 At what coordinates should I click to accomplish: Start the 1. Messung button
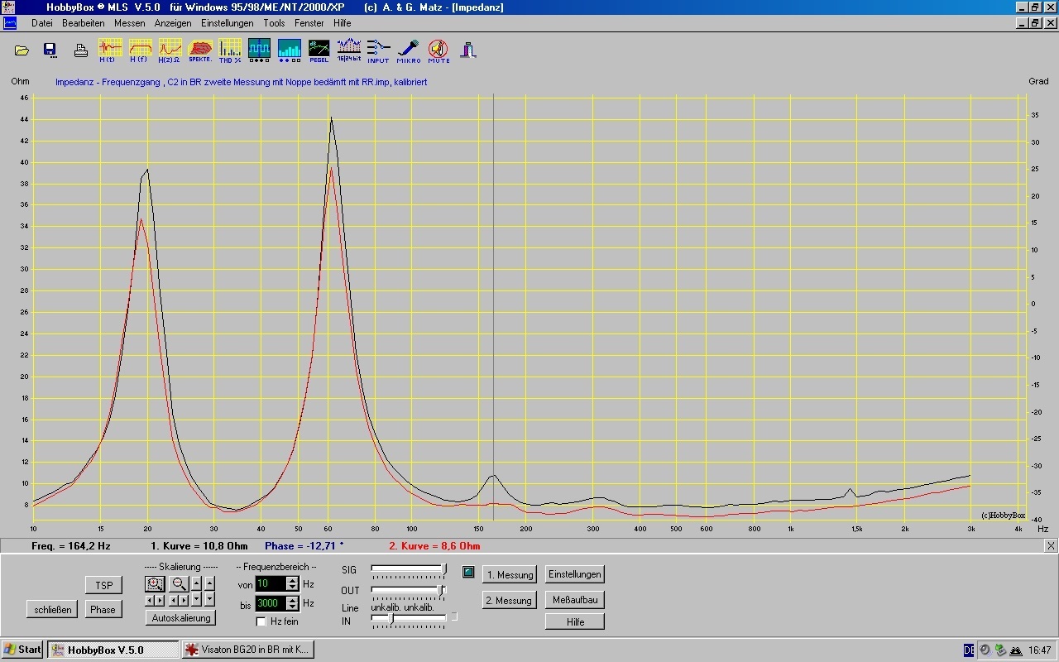[x=509, y=575]
